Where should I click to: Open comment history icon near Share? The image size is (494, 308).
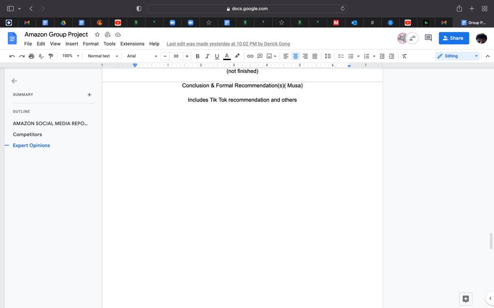pos(428,38)
